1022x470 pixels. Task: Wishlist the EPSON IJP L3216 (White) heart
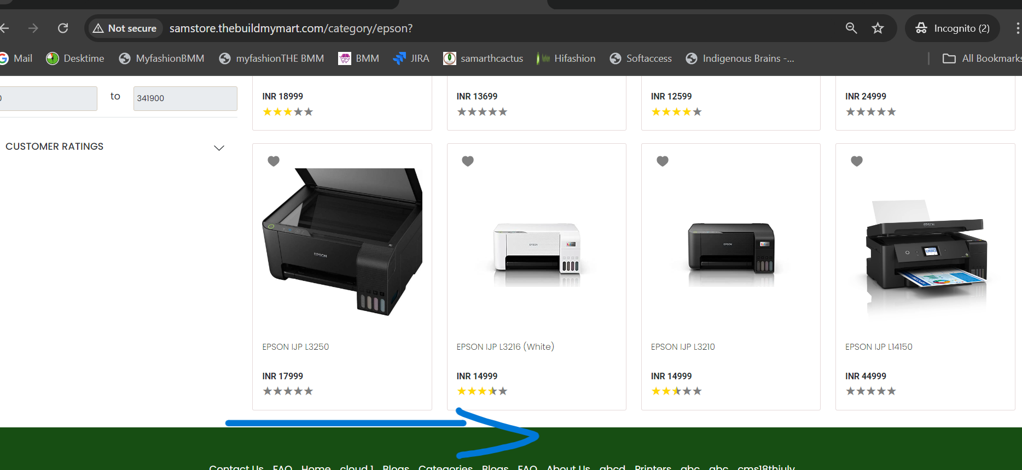(x=468, y=161)
